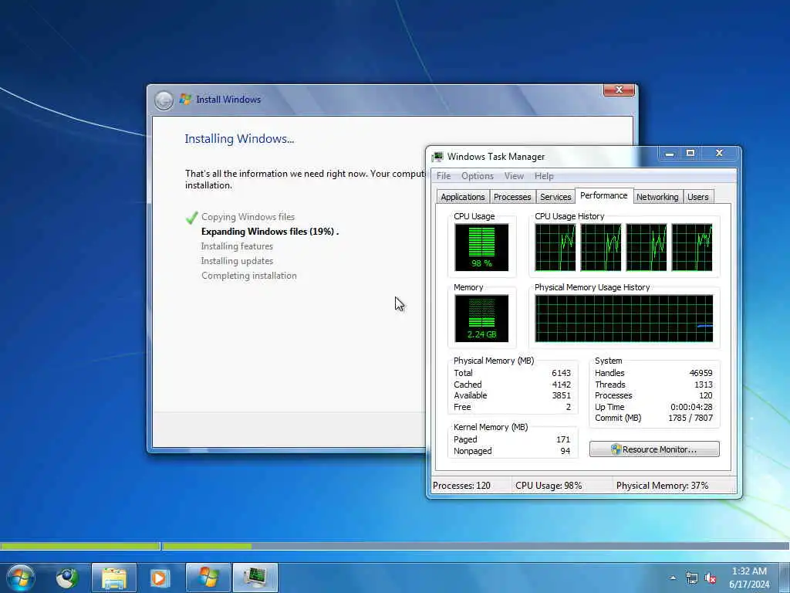Viewport: 790px width, 593px height.
Task: Click the Installing features step
Action: click(237, 246)
